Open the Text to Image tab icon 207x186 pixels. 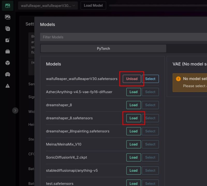pyautogui.click(x=7, y=5)
